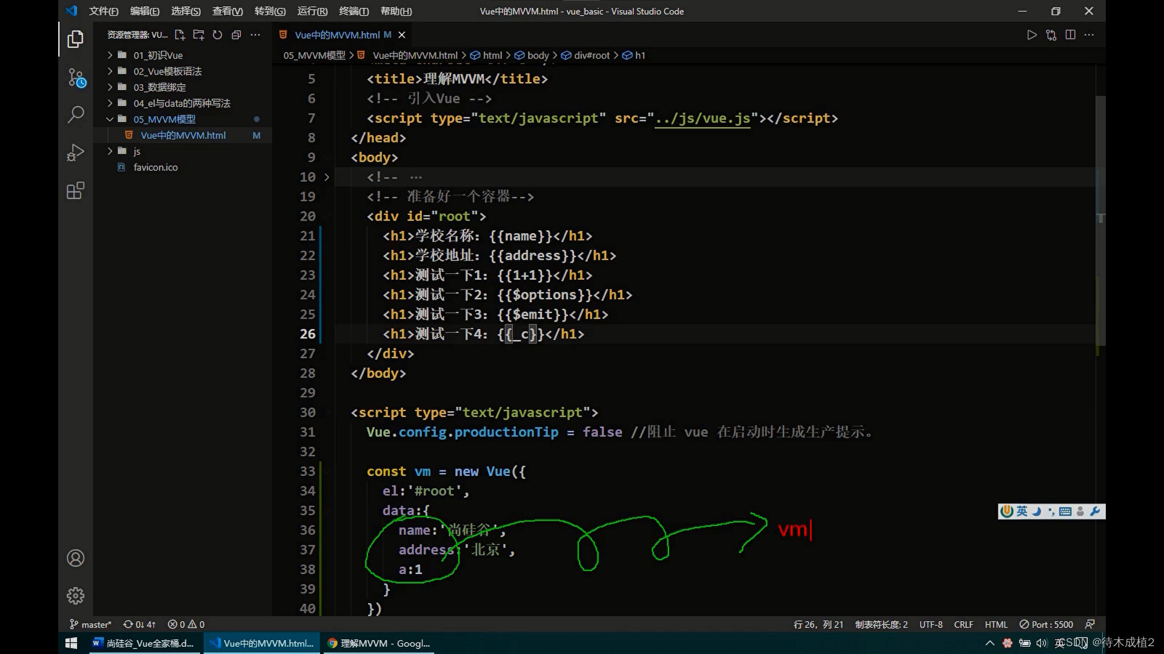Open the 编辑(E) menu
Viewport: 1164px width, 654px height.
145,11
